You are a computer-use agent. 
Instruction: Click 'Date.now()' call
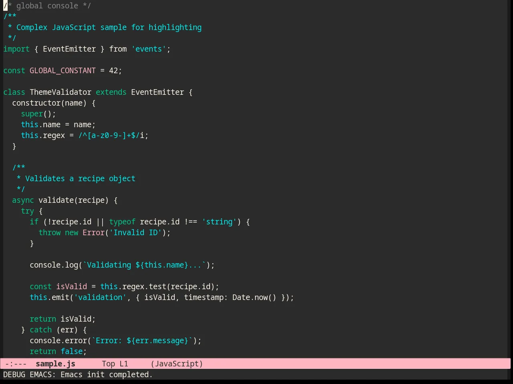[x=254, y=297]
